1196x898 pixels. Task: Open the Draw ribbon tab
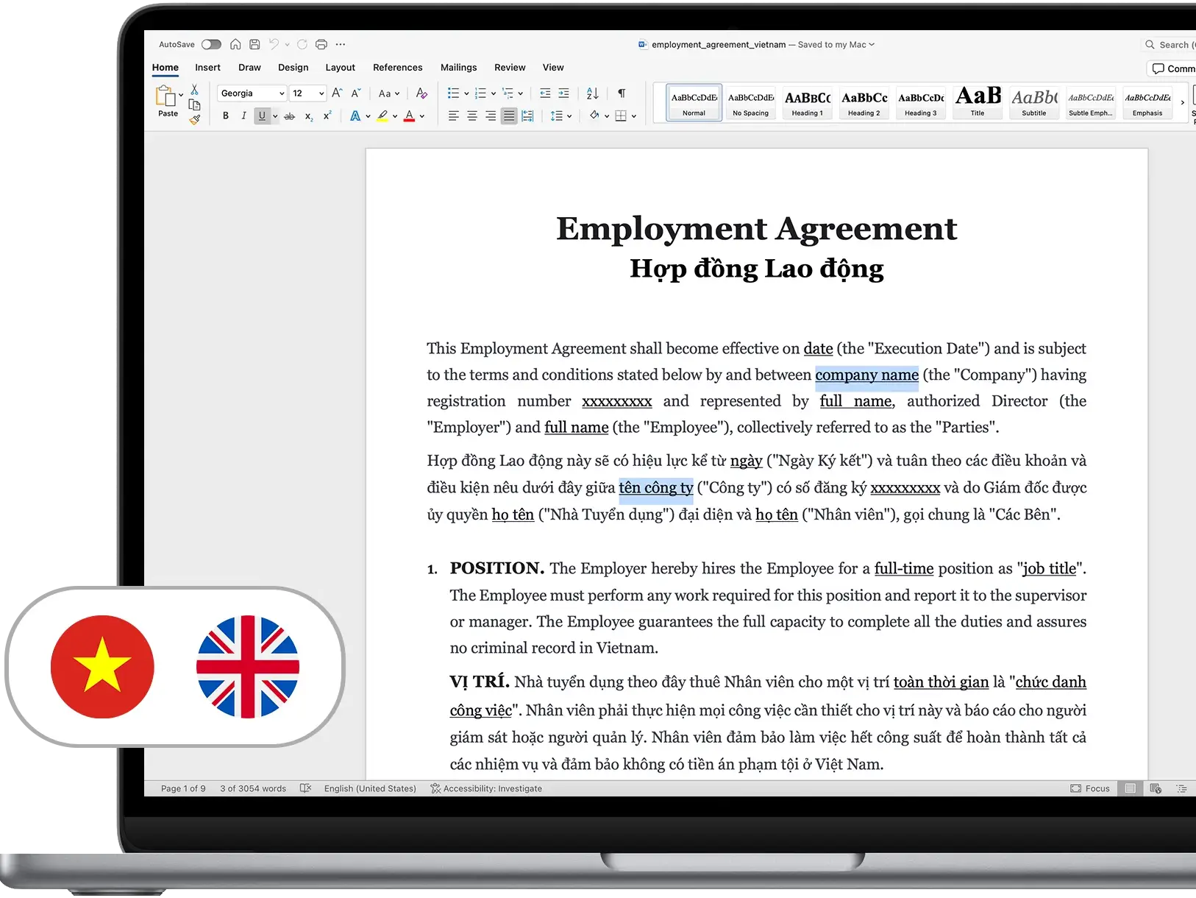[249, 67]
